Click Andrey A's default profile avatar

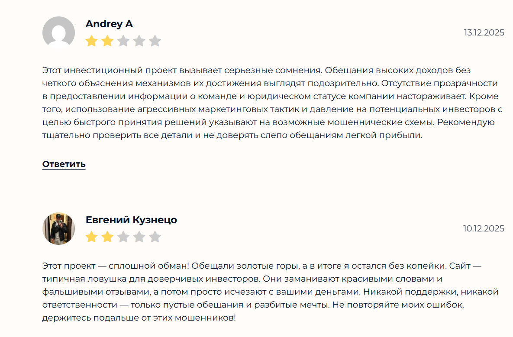[58, 32]
